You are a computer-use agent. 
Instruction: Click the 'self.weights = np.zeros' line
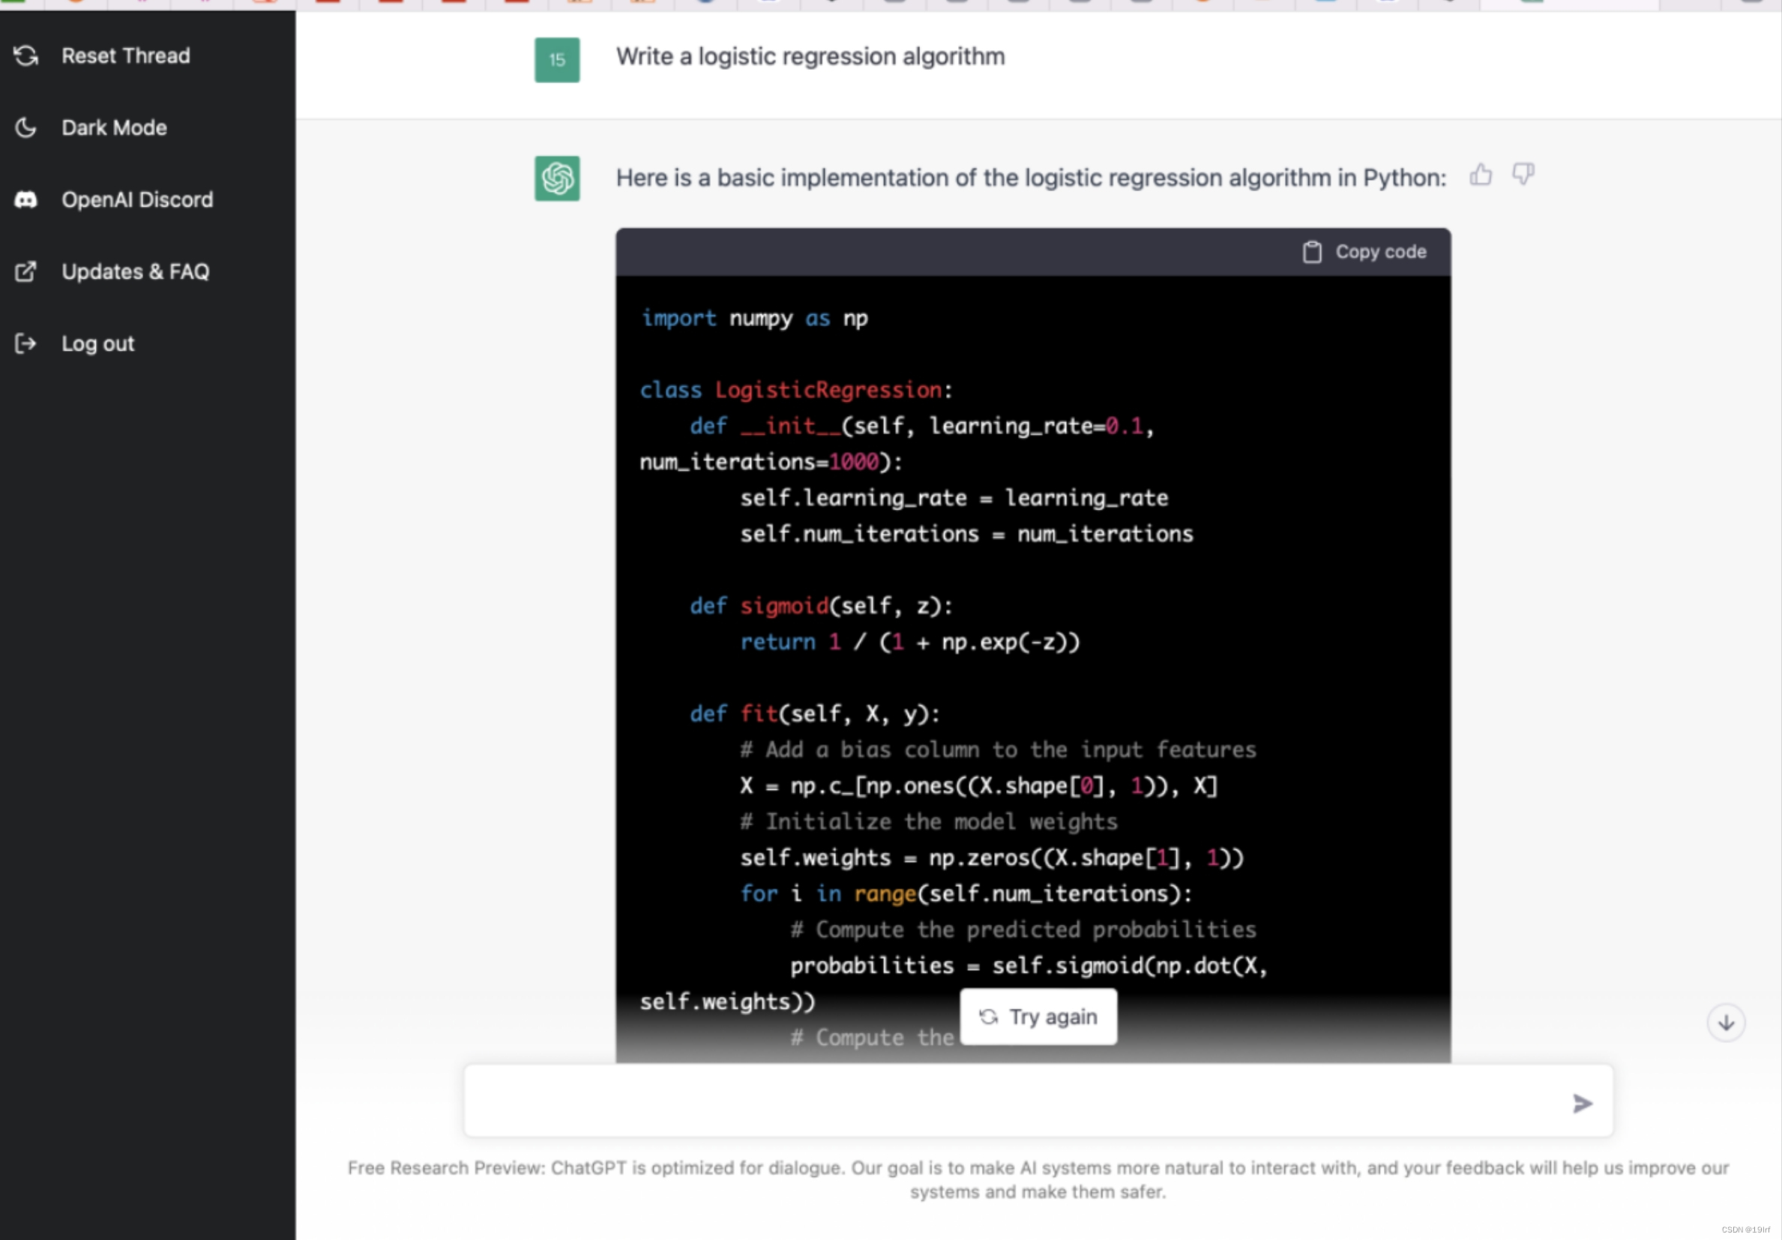pos(992,858)
